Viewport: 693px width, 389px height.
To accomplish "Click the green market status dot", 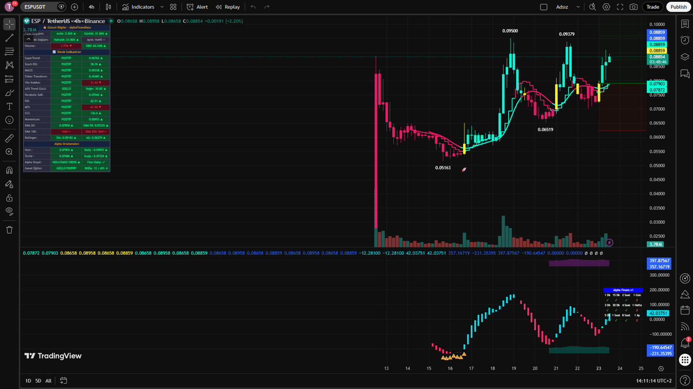I will [x=111, y=21].
